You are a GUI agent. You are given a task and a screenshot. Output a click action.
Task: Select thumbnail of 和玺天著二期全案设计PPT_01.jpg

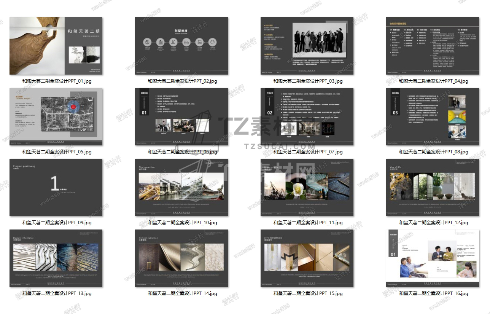click(56, 46)
